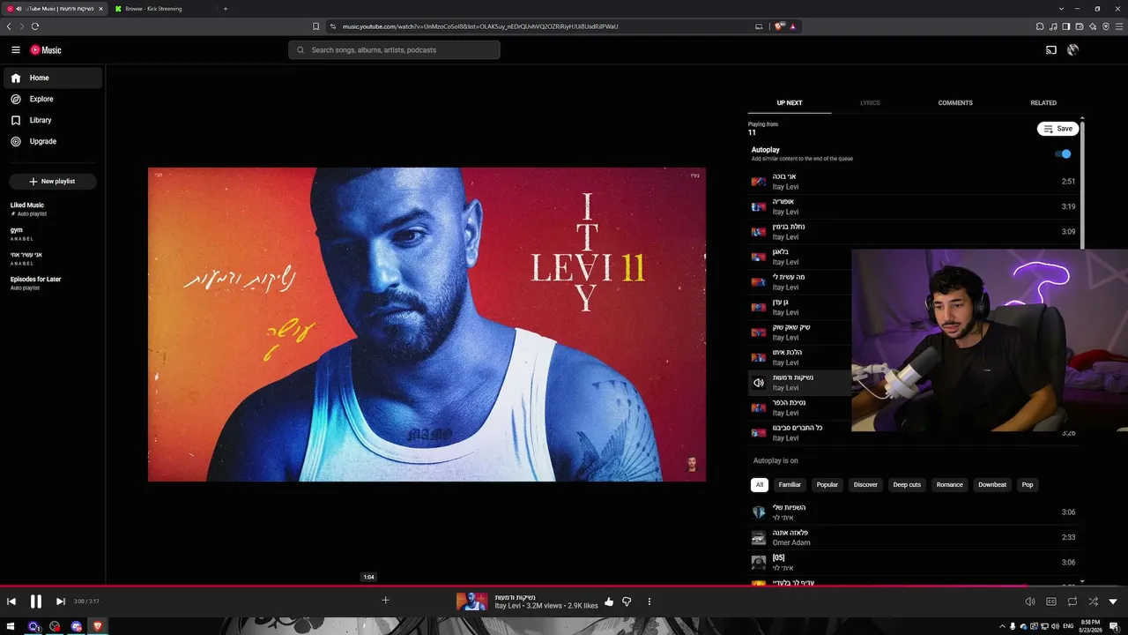Skip to the previous track

[x=11, y=601]
